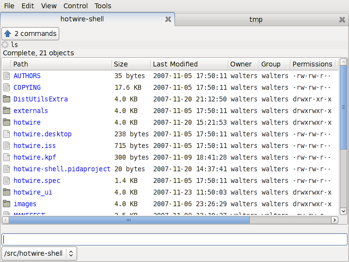Click the 'Complete, 21 objects' status text
The image size is (349, 262).
click(38, 53)
